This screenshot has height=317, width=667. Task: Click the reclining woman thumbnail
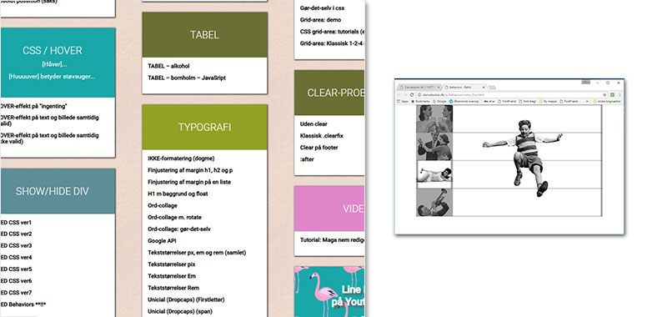coord(434,174)
